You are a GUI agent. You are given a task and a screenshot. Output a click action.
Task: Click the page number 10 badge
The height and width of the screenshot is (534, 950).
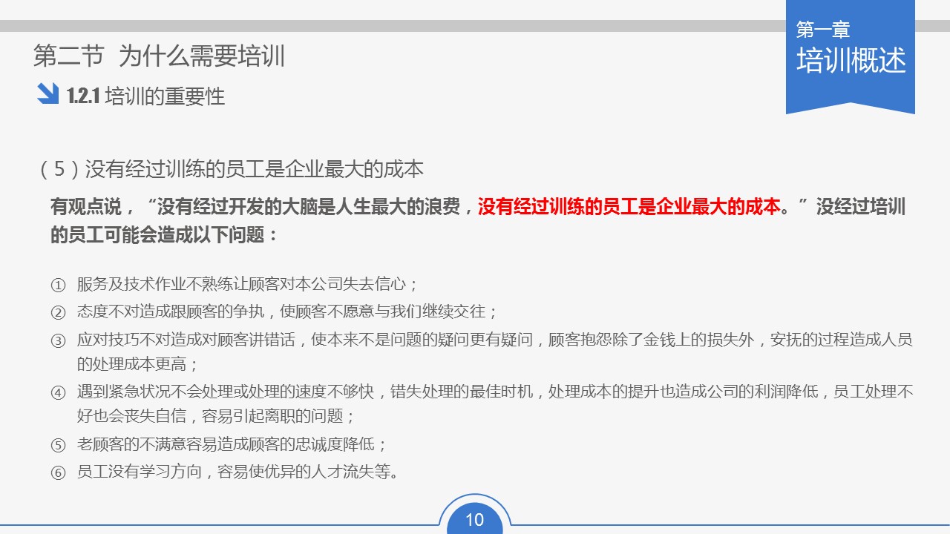click(474, 519)
